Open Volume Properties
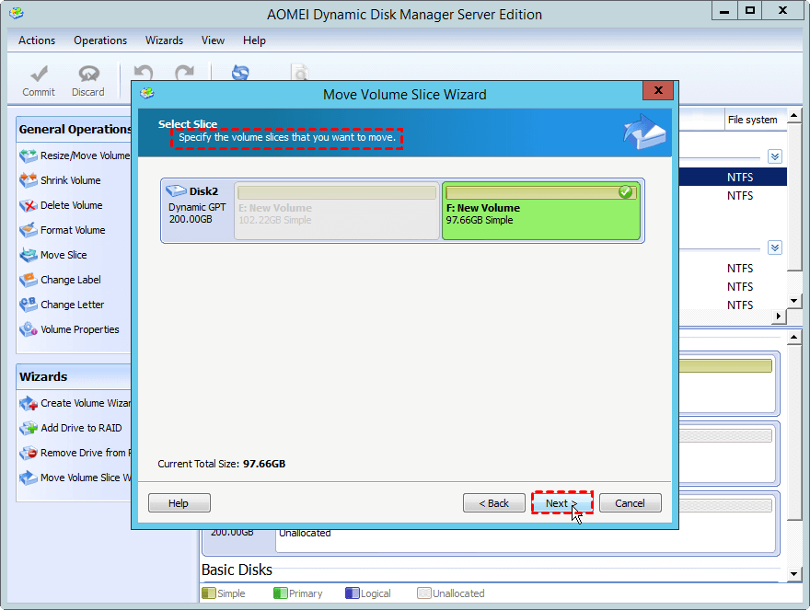 pyautogui.click(x=69, y=329)
